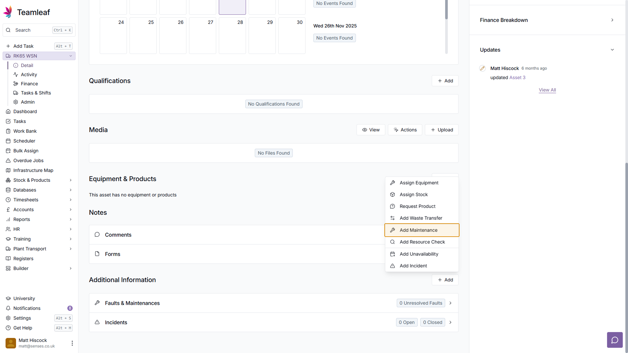Screen dimensions: 628x353
Task: Click the Upload media button
Action: click(x=442, y=130)
